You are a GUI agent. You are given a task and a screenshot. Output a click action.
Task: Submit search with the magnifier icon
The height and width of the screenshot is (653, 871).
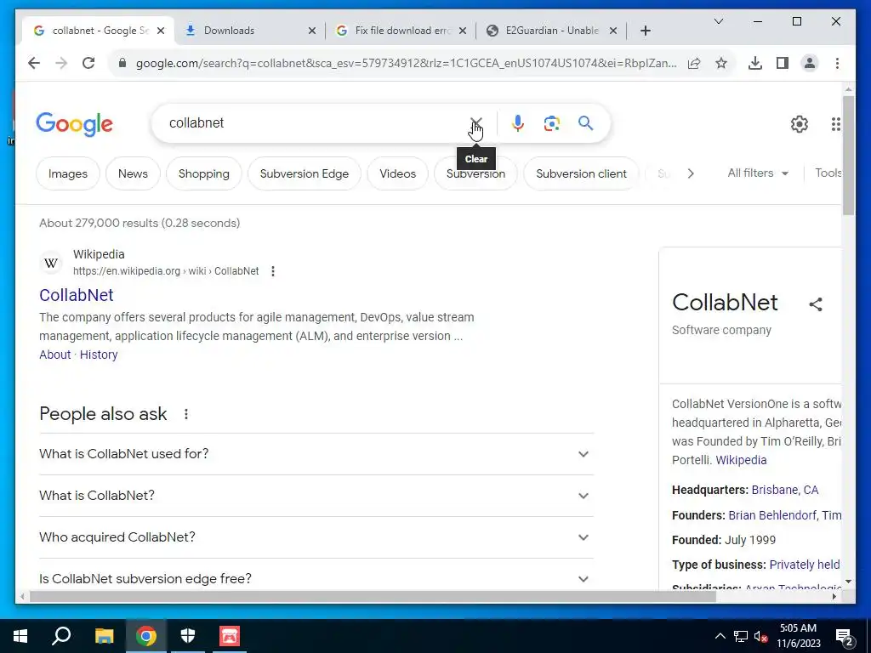pyautogui.click(x=585, y=123)
